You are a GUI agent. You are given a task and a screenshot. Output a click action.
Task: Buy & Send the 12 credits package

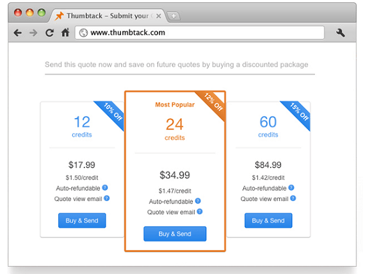tap(82, 220)
